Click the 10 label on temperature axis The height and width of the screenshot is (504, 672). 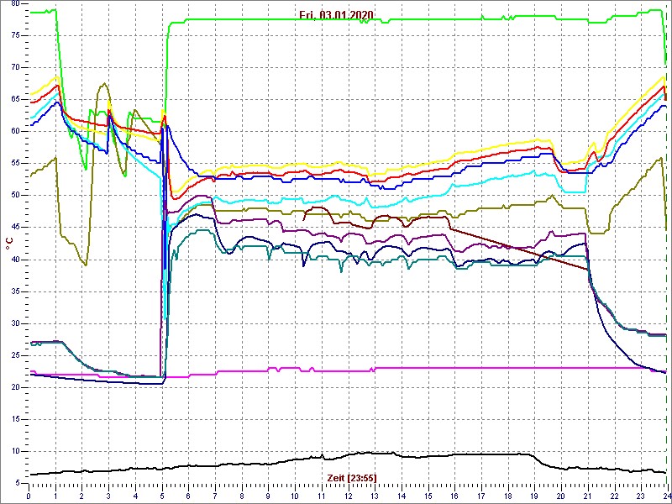coord(15,451)
